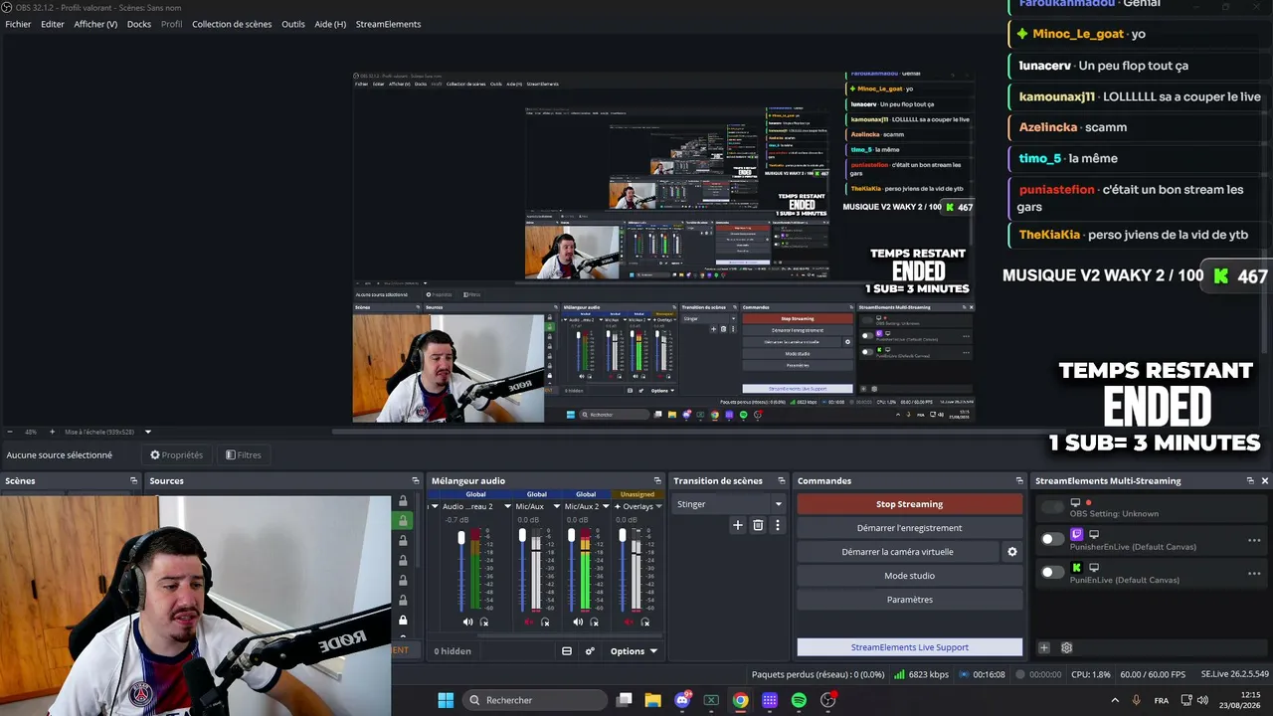Toggle the white source lock icon
The image size is (1273, 716).
point(403,620)
